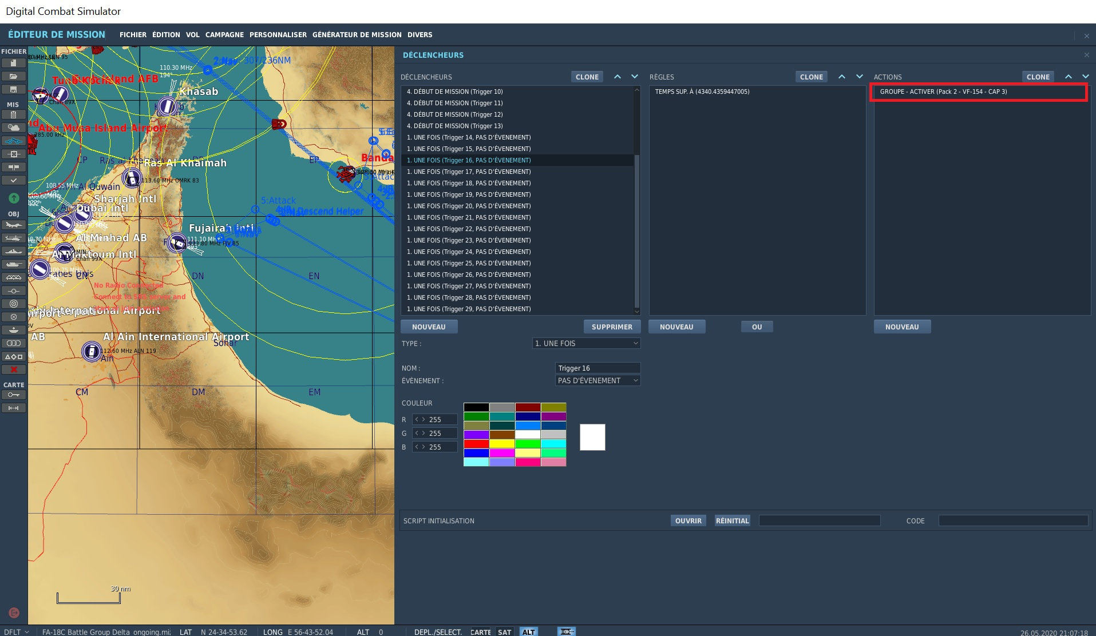Viewport: 1096px width, 636px height.
Task: Select the highlighted triggers tool icon
Action: 14,141
